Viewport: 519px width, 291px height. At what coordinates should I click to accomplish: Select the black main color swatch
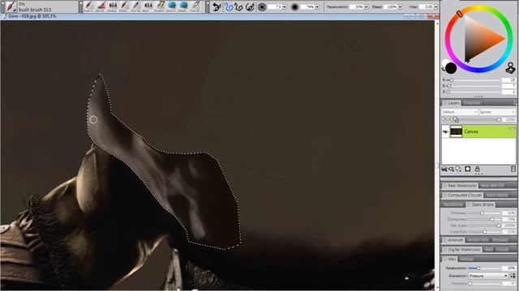(x=451, y=68)
